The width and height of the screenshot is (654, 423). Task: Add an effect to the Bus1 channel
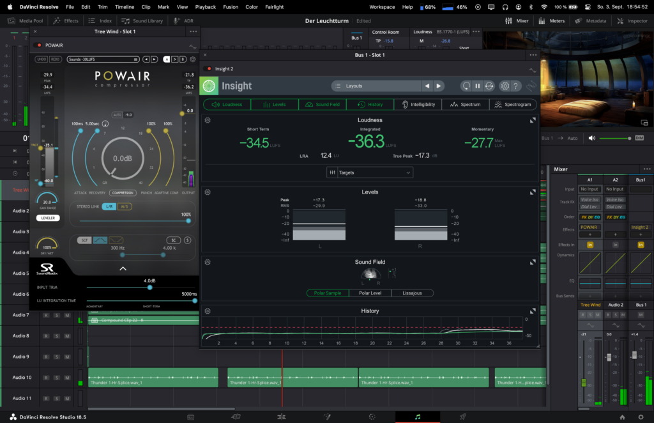pyautogui.click(x=641, y=235)
